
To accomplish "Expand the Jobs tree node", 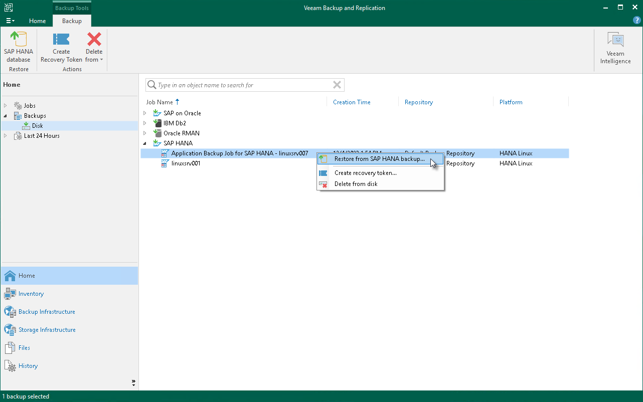I will tap(6, 106).
